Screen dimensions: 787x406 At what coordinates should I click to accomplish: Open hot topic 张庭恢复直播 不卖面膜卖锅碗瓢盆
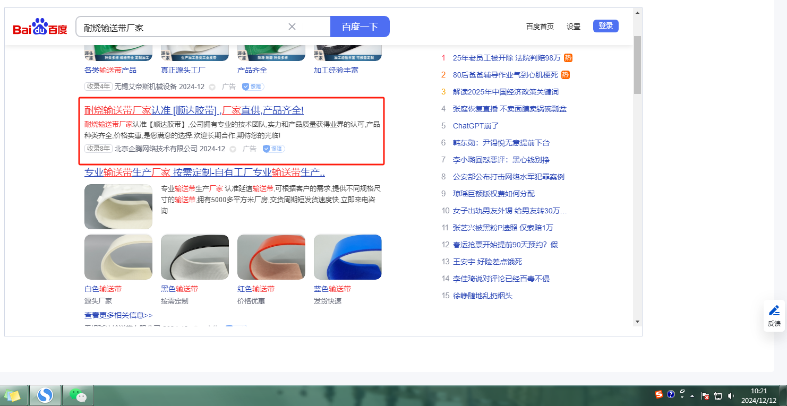coord(510,109)
